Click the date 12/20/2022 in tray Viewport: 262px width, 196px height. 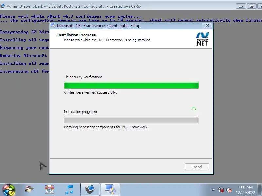click(x=245, y=193)
